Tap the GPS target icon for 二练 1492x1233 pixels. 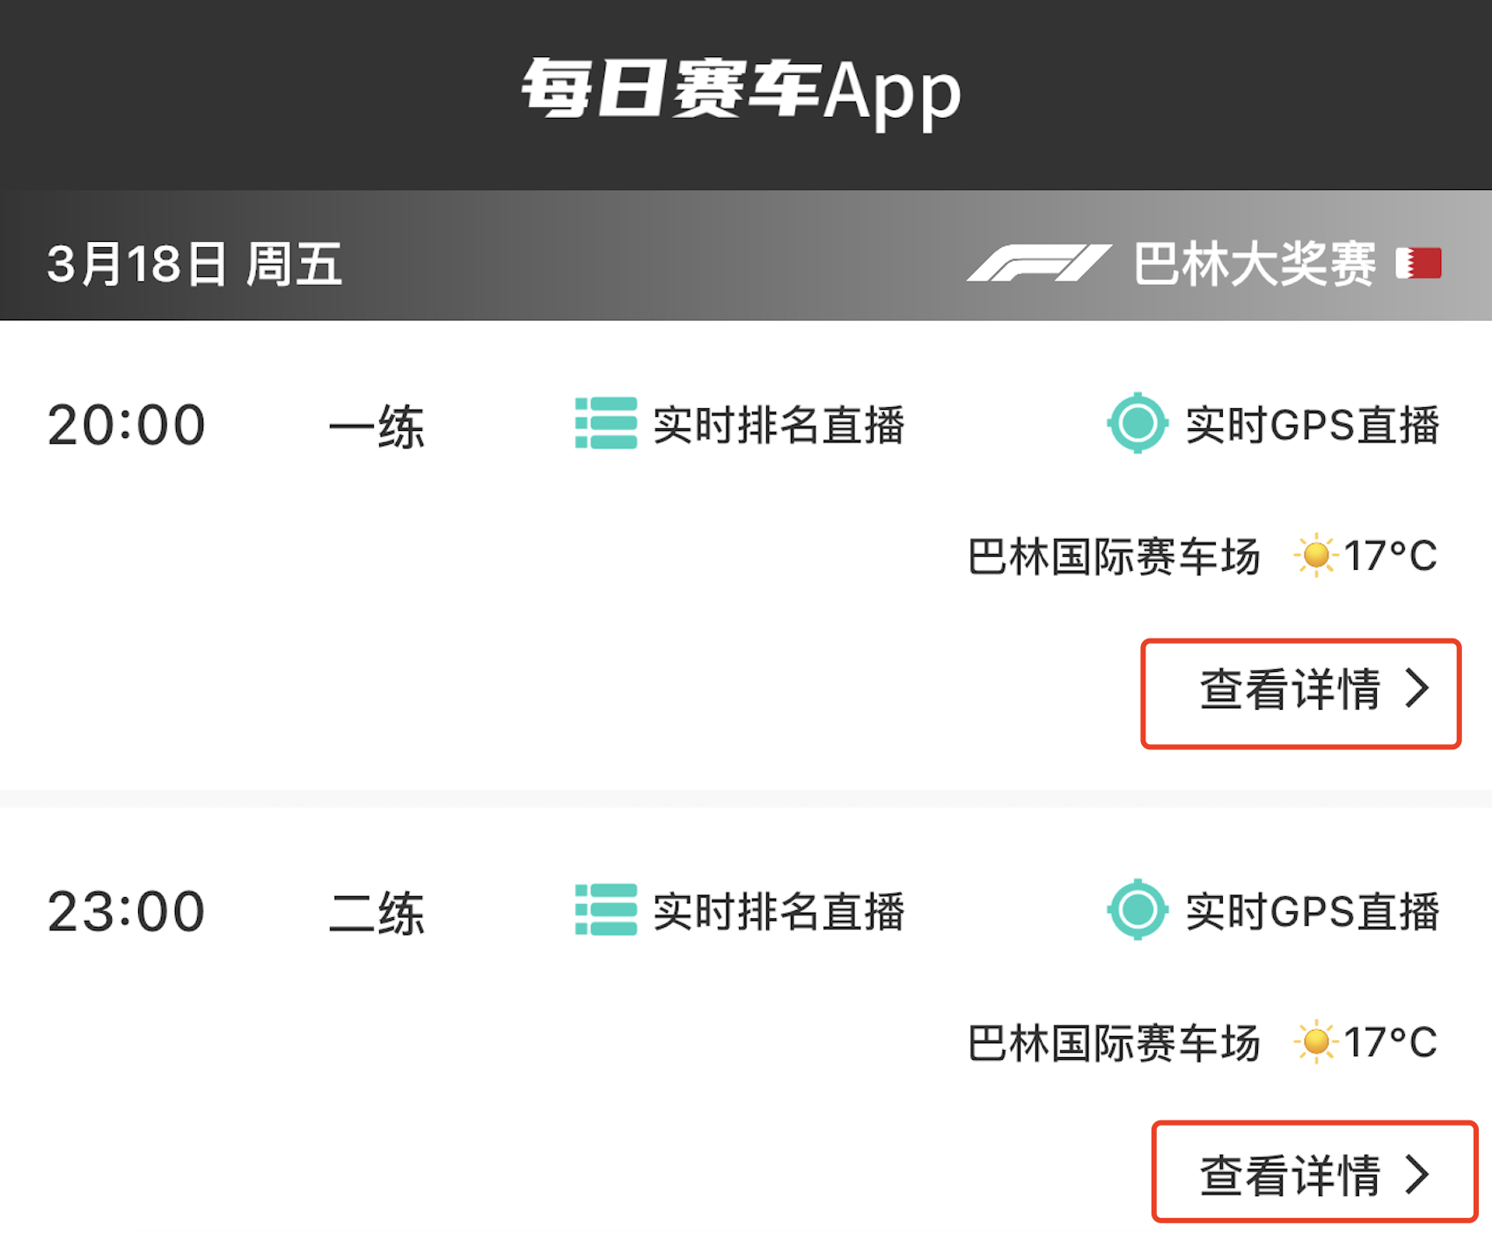1137,909
